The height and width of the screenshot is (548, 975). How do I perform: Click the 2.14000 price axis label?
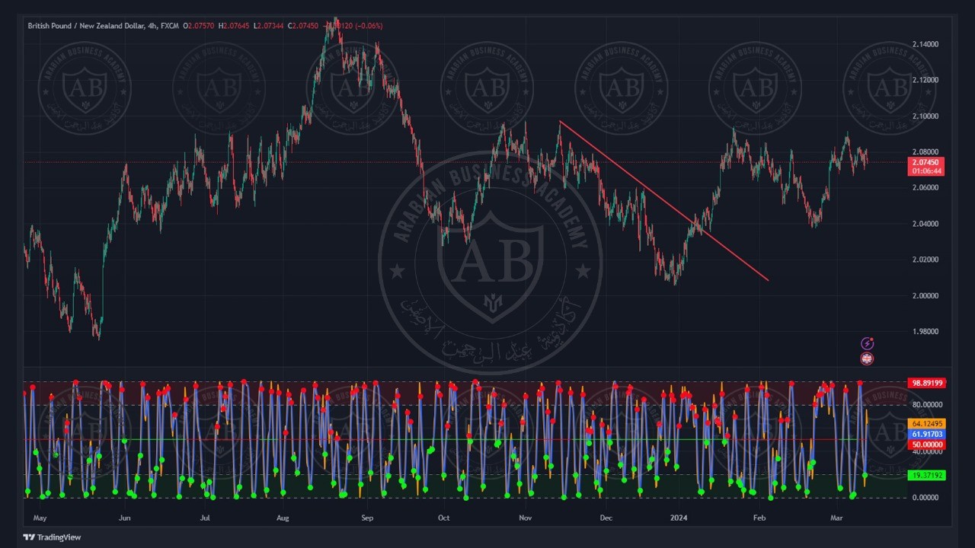(925, 44)
